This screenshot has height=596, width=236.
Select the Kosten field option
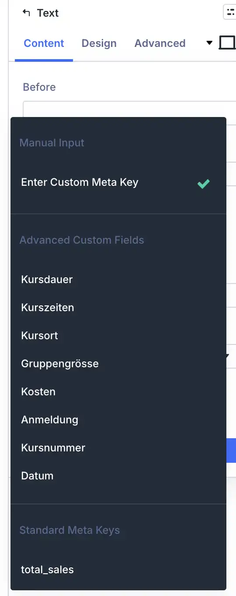pos(118,392)
